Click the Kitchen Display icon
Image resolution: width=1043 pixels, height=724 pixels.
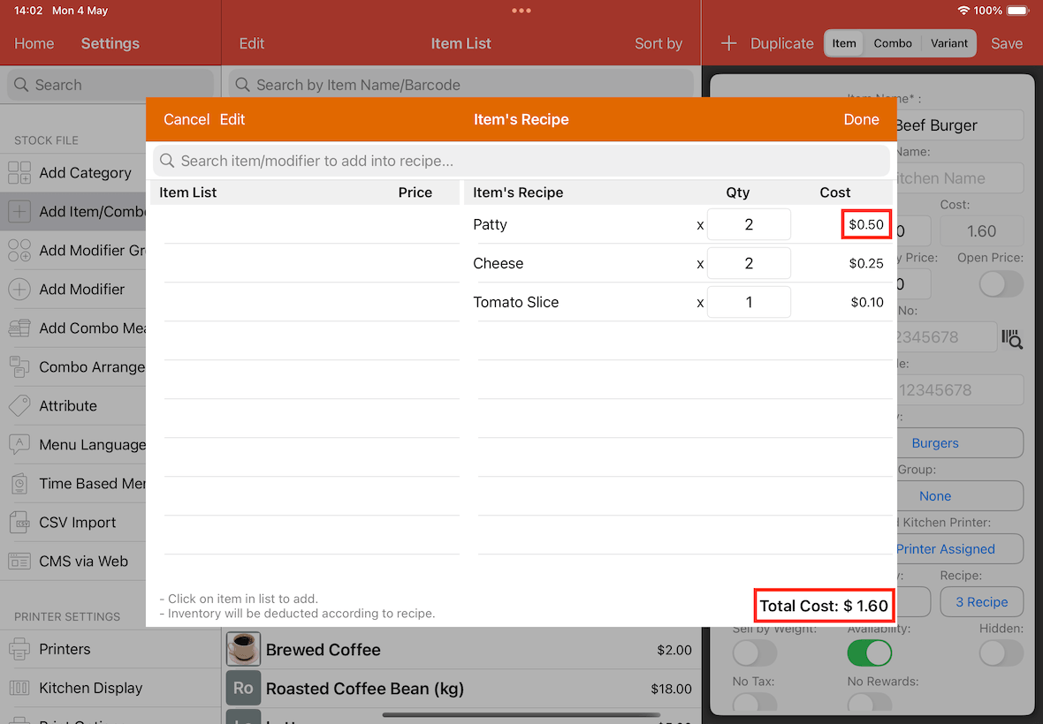[19, 688]
